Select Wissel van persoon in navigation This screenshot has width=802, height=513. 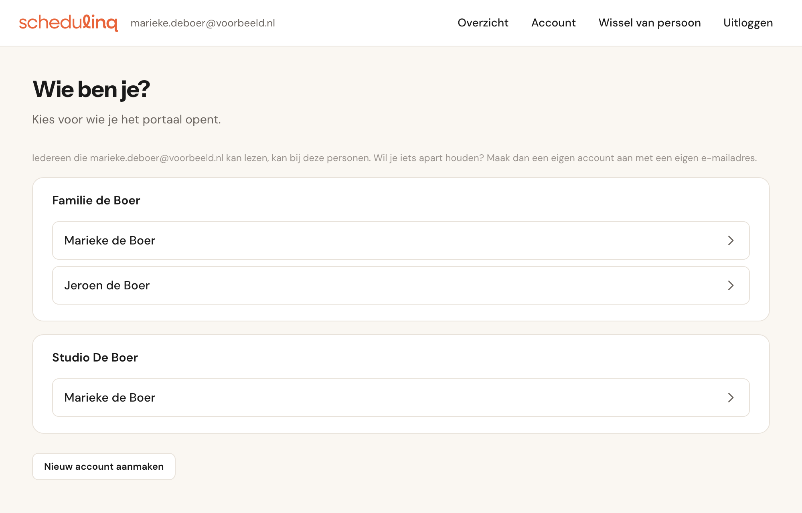click(650, 23)
